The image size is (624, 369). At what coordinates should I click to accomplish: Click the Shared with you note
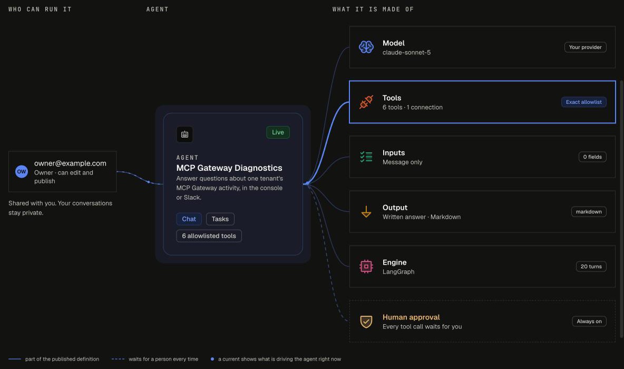[x=61, y=208]
